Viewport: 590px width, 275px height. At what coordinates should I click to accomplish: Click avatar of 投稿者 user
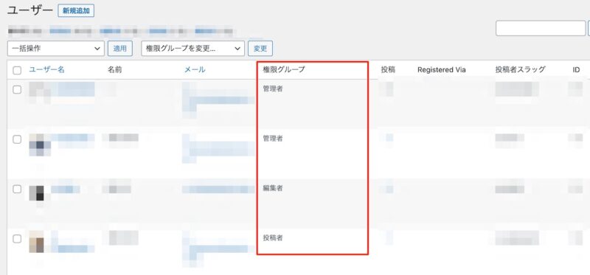click(x=36, y=242)
